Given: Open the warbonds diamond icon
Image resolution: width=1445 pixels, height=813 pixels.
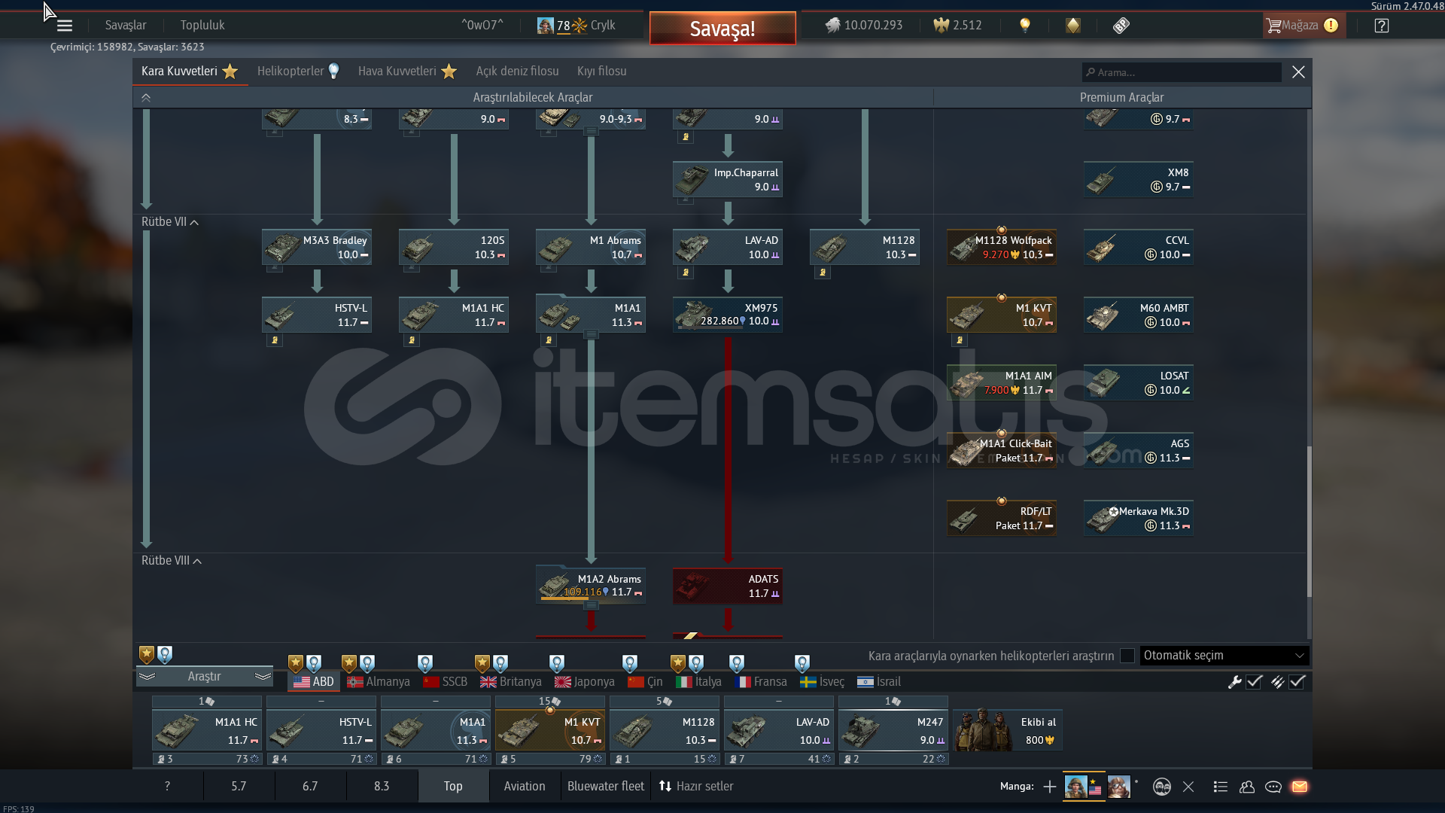Looking at the screenshot, I should [x=1072, y=26].
